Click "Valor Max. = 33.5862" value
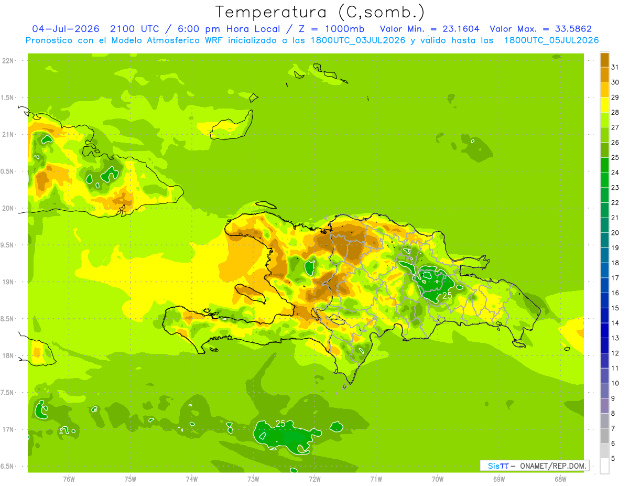Image resolution: width=629 pixels, height=486 pixels. [540, 29]
